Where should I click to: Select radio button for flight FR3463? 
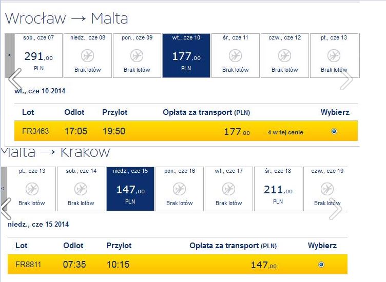click(334, 131)
